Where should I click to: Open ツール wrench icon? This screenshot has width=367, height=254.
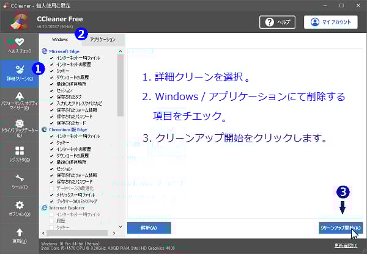click(x=20, y=178)
